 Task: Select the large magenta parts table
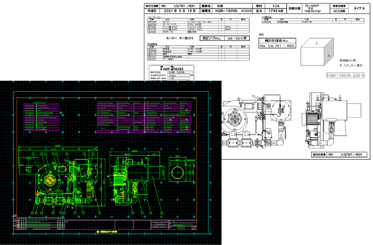[144, 117]
